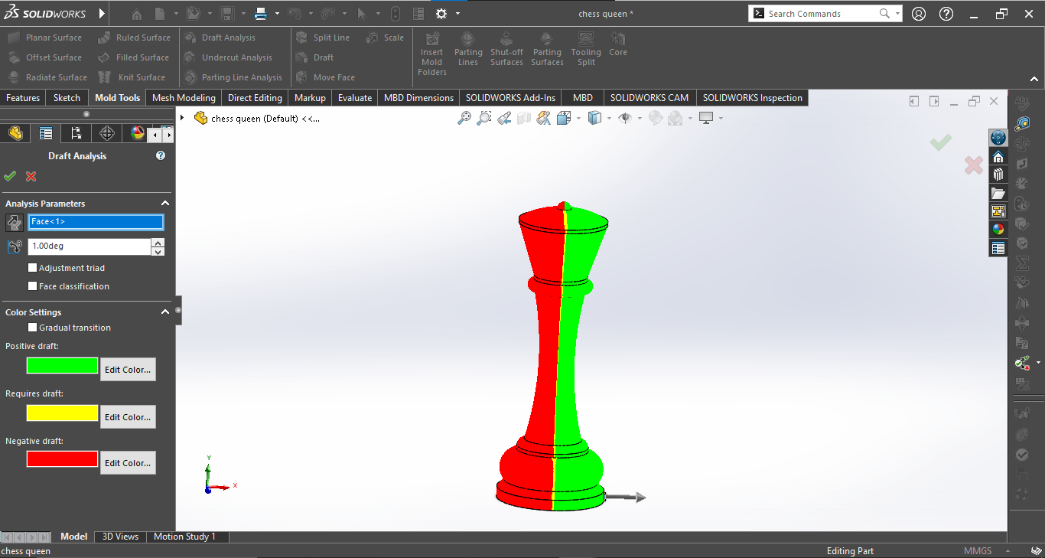1045x558 pixels.
Task: Click green Positive draft color swatch
Action: (62, 366)
